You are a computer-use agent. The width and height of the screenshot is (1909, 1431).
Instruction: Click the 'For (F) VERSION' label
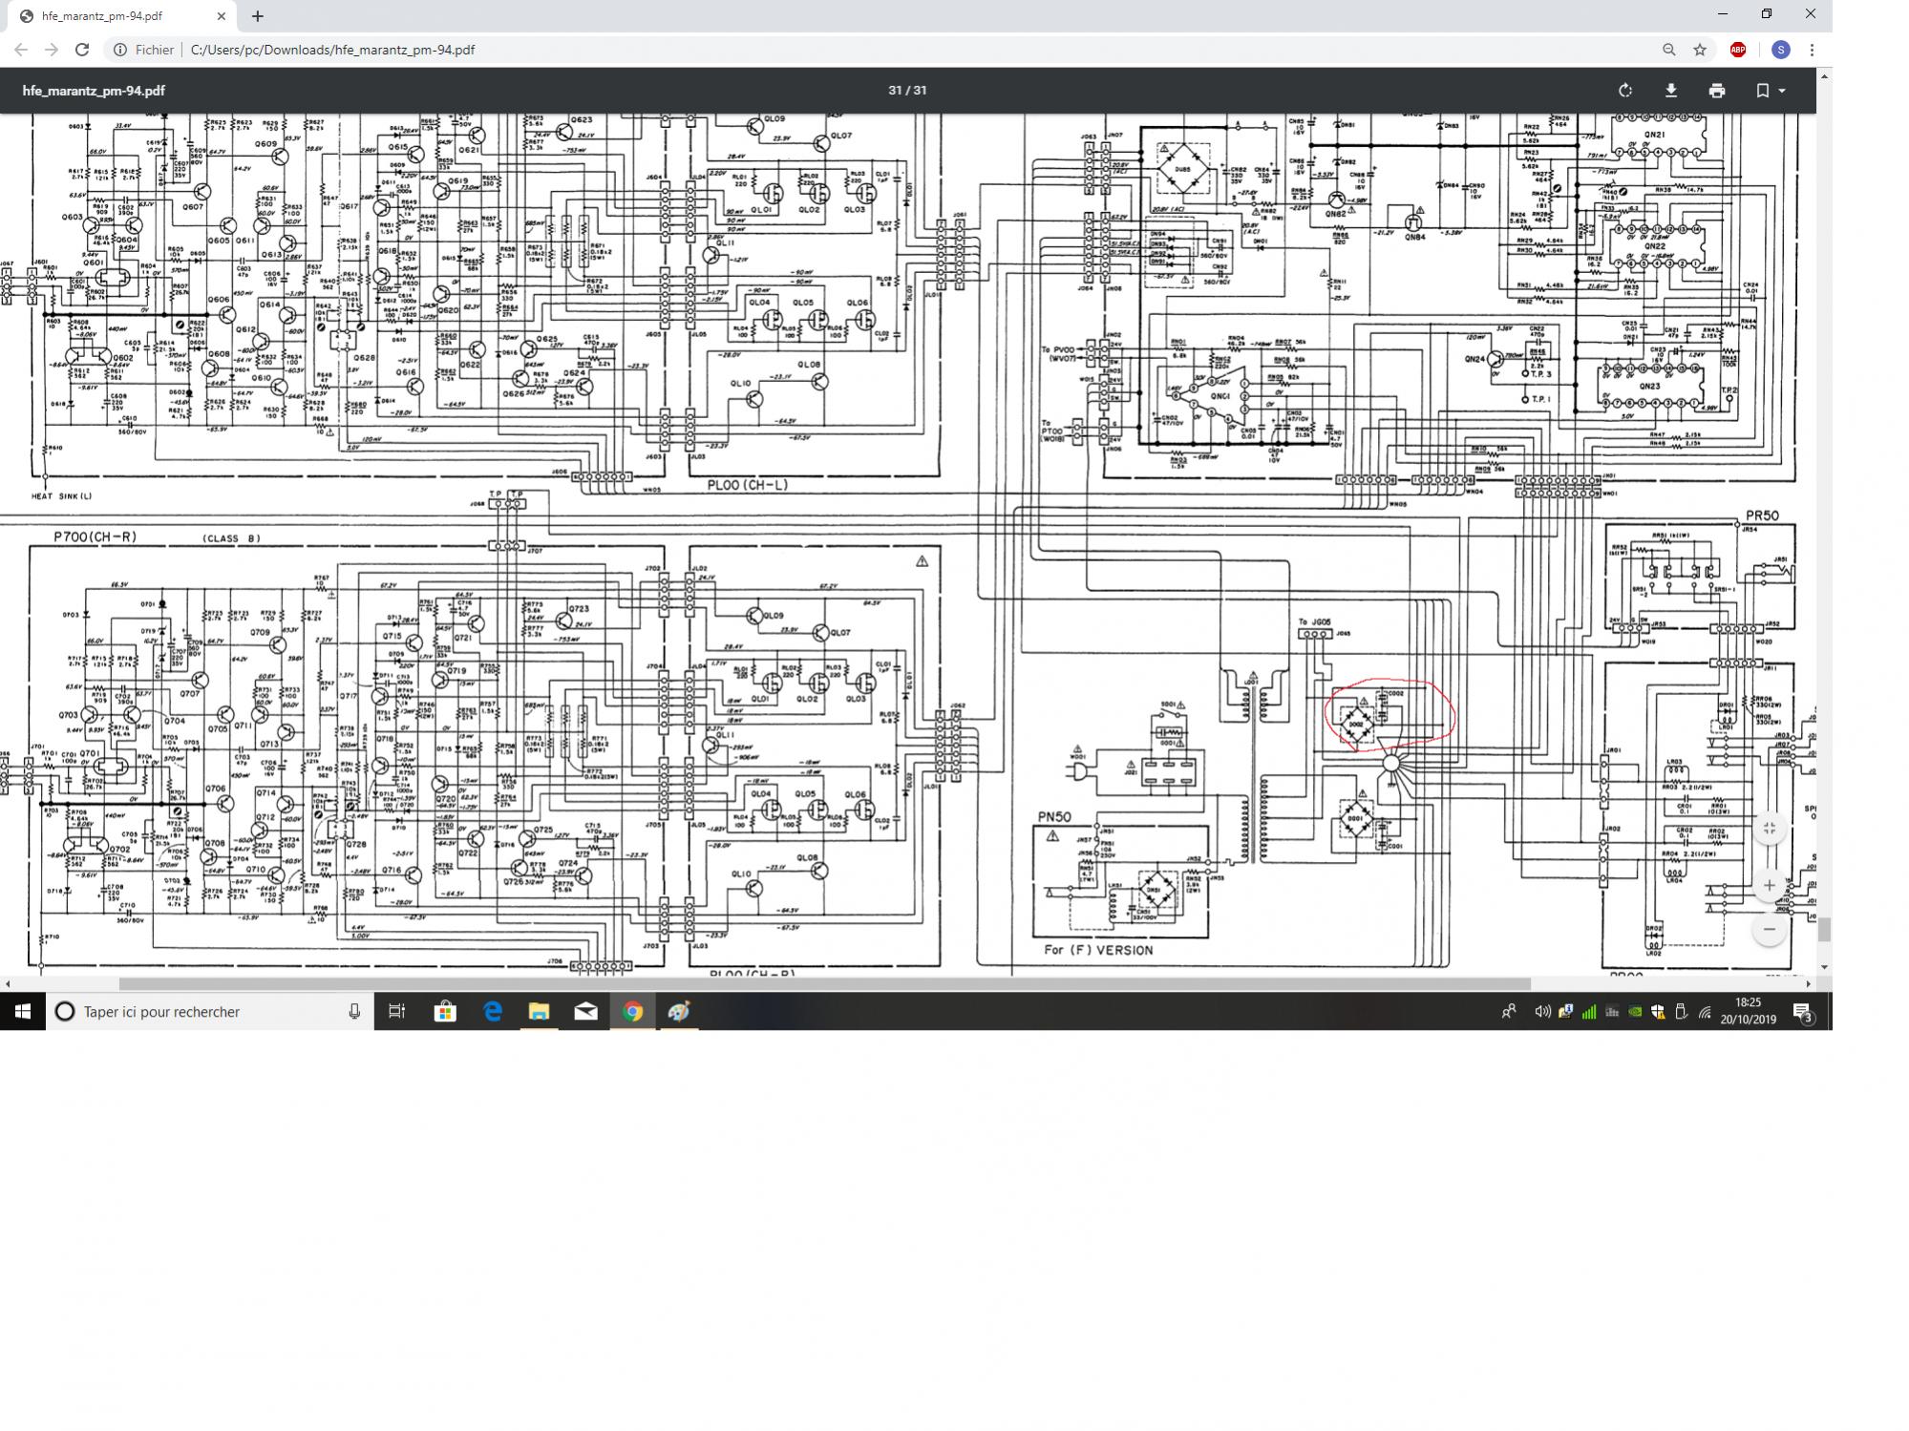click(x=1098, y=950)
